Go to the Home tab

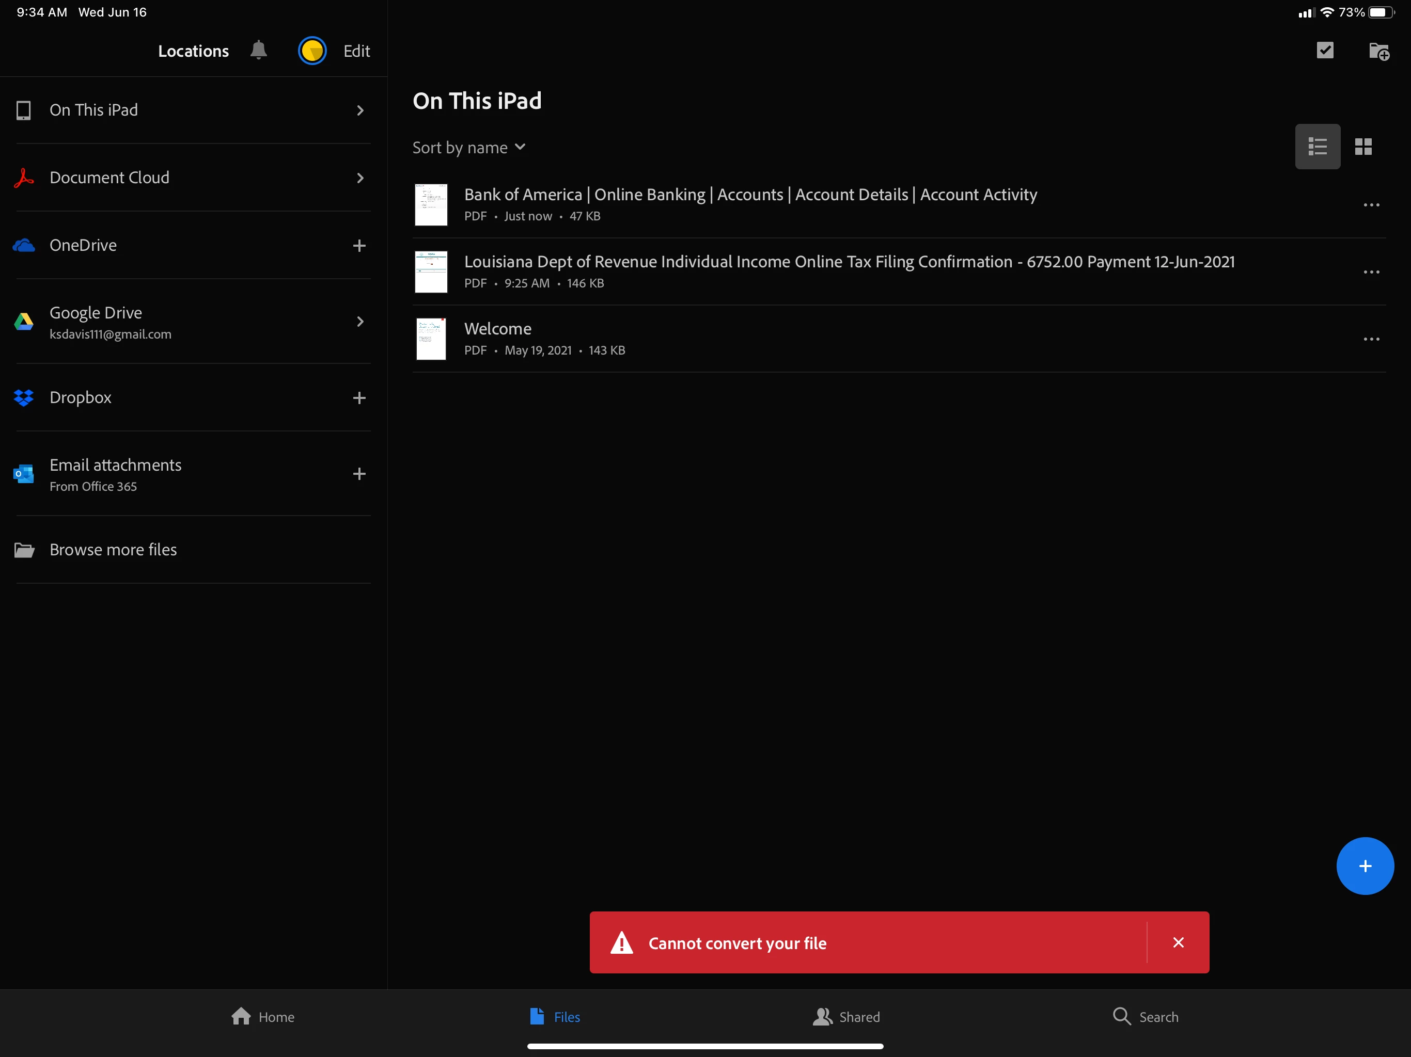click(263, 1016)
